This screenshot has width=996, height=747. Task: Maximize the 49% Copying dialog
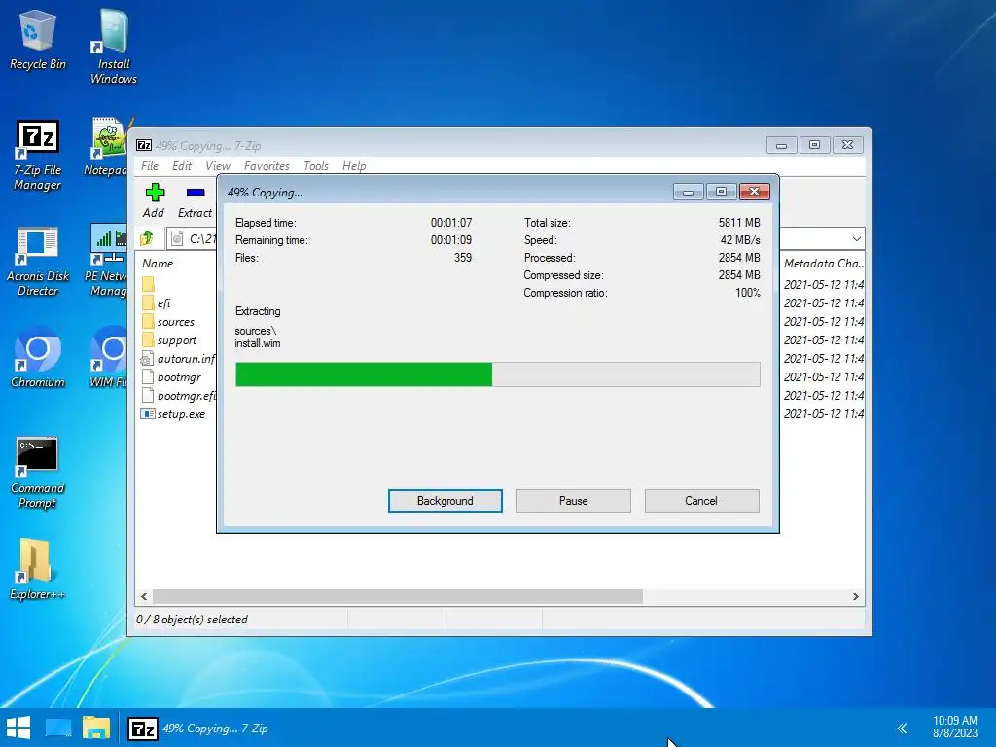pyautogui.click(x=721, y=192)
